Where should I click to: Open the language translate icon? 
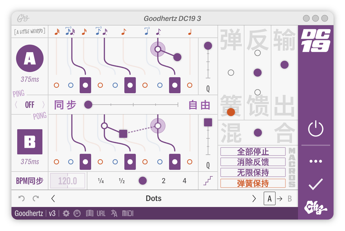(x=114, y=213)
